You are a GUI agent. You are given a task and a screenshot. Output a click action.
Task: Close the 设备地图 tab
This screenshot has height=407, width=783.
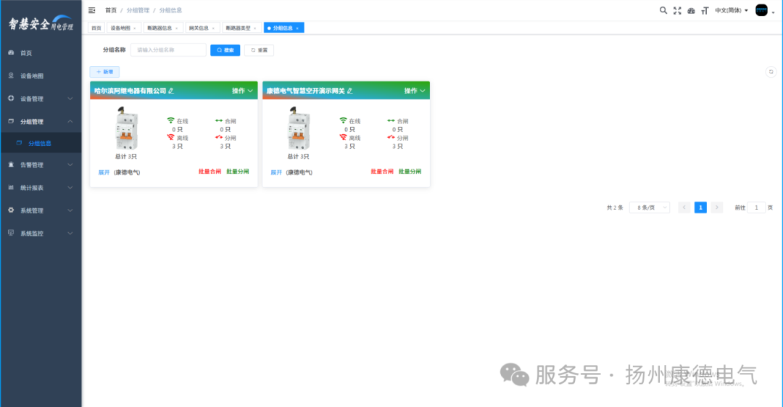point(135,28)
